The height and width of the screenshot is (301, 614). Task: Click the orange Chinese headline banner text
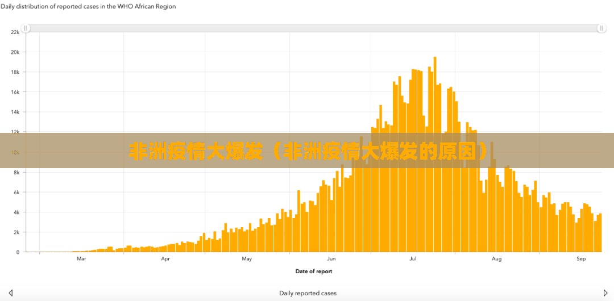(x=309, y=151)
